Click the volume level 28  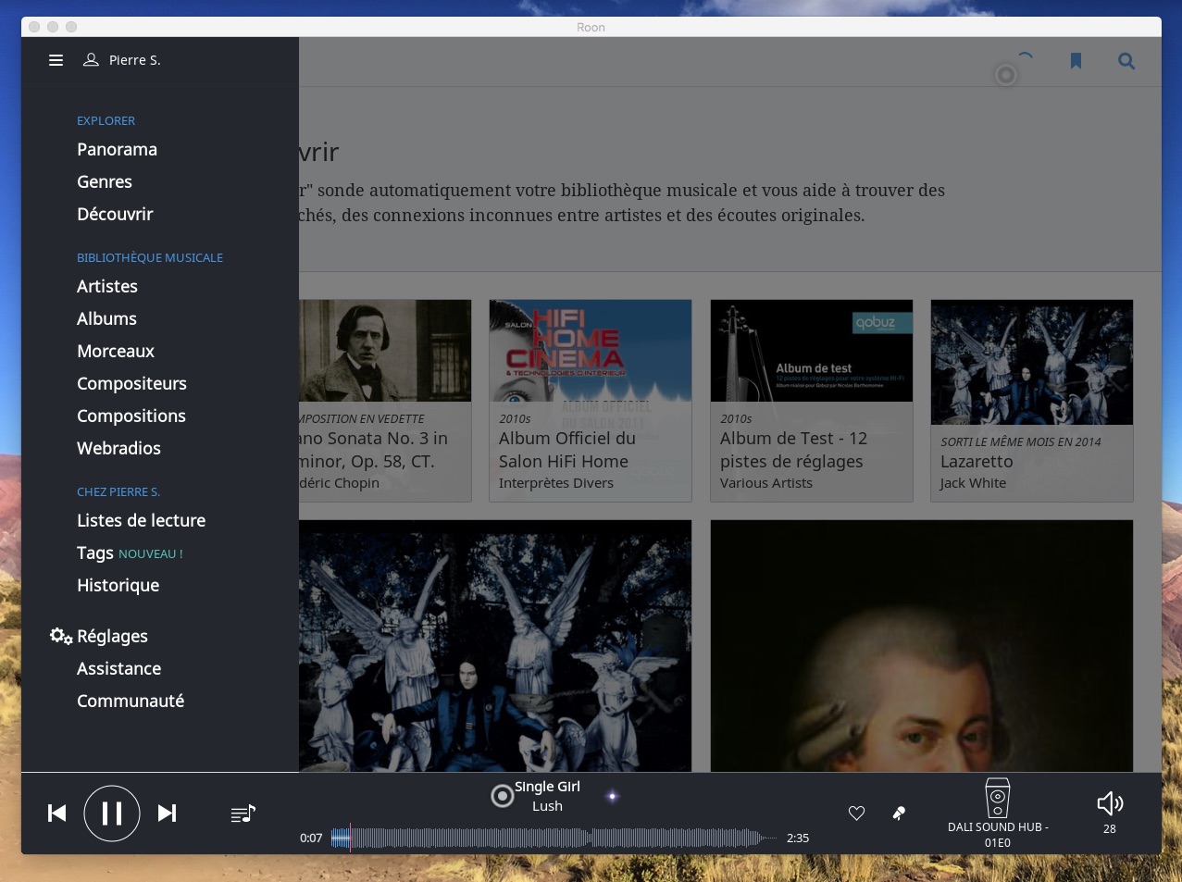point(1110,829)
